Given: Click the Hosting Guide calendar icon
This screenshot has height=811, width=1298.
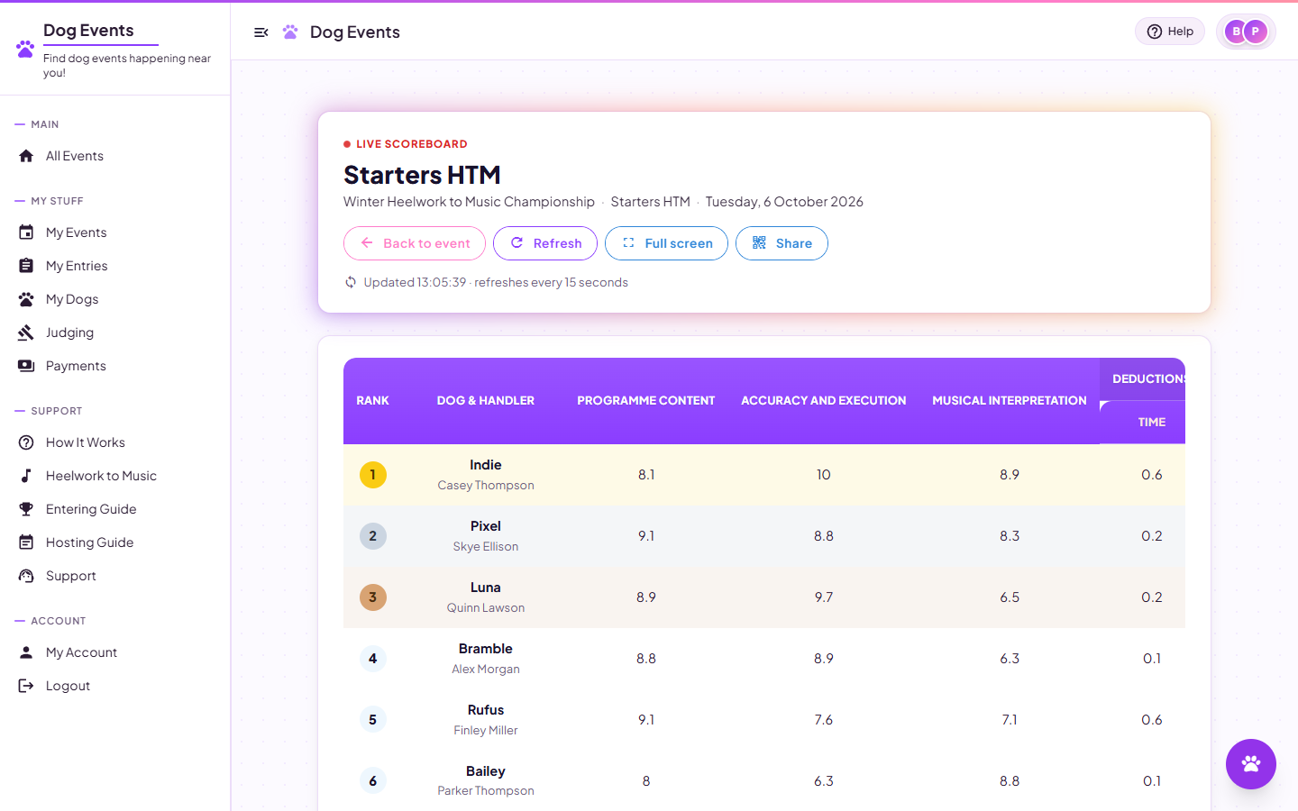Looking at the screenshot, I should [26, 542].
